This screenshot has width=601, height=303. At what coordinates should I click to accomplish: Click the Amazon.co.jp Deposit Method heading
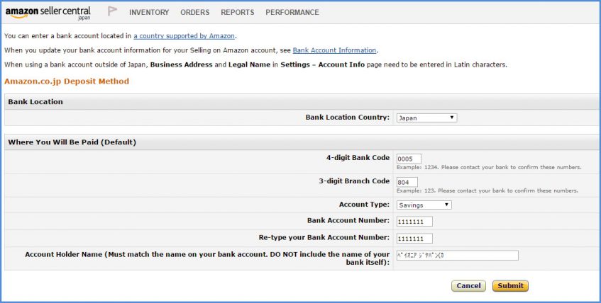(67, 81)
